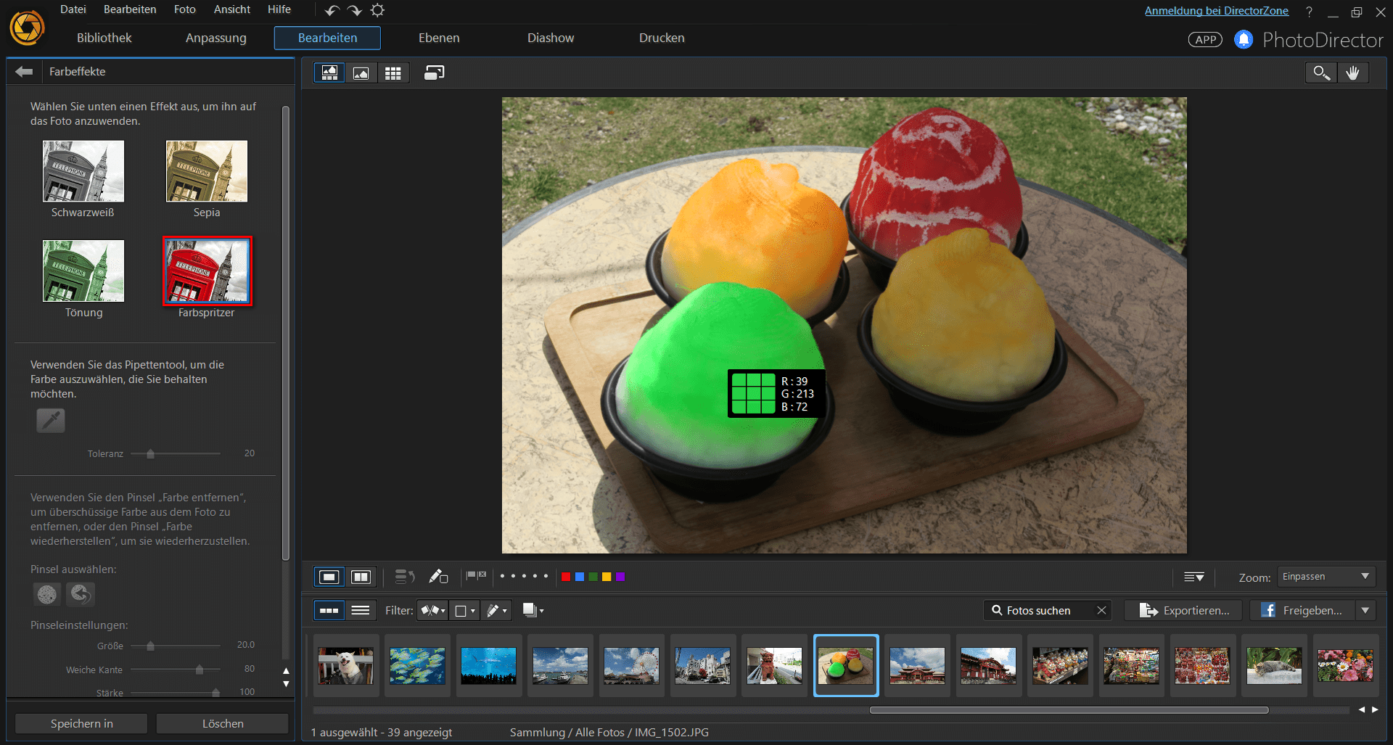Show single image compare view
The height and width of the screenshot is (745, 1393).
click(329, 577)
